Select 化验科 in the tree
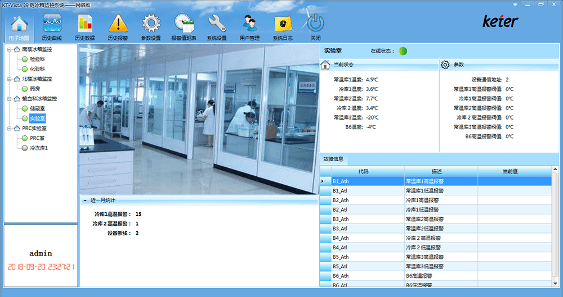 pos(37,69)
